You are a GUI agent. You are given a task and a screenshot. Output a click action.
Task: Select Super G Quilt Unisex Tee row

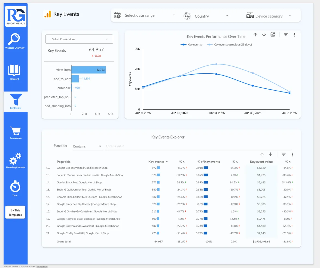(169, 189)
